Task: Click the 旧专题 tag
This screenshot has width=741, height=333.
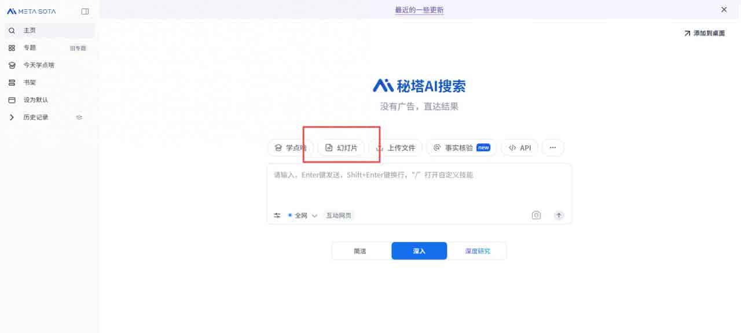Action: click(x=78, y=48)
